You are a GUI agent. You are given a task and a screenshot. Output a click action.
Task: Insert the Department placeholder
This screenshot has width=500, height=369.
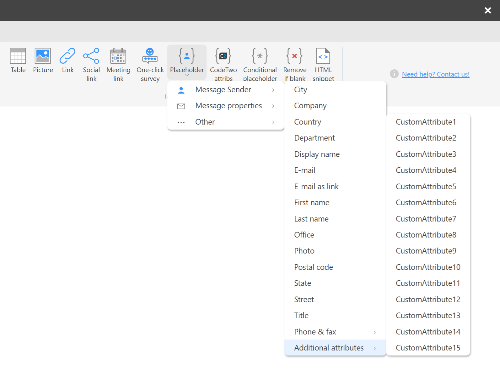(335, 138)
